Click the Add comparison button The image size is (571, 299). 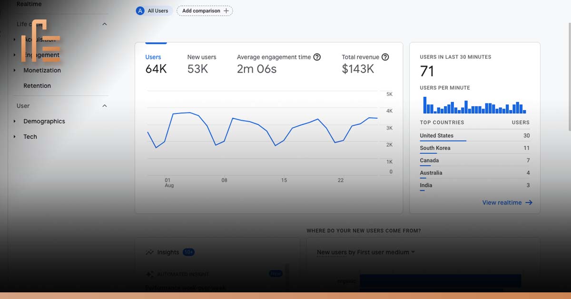click(x=205, y=11)
